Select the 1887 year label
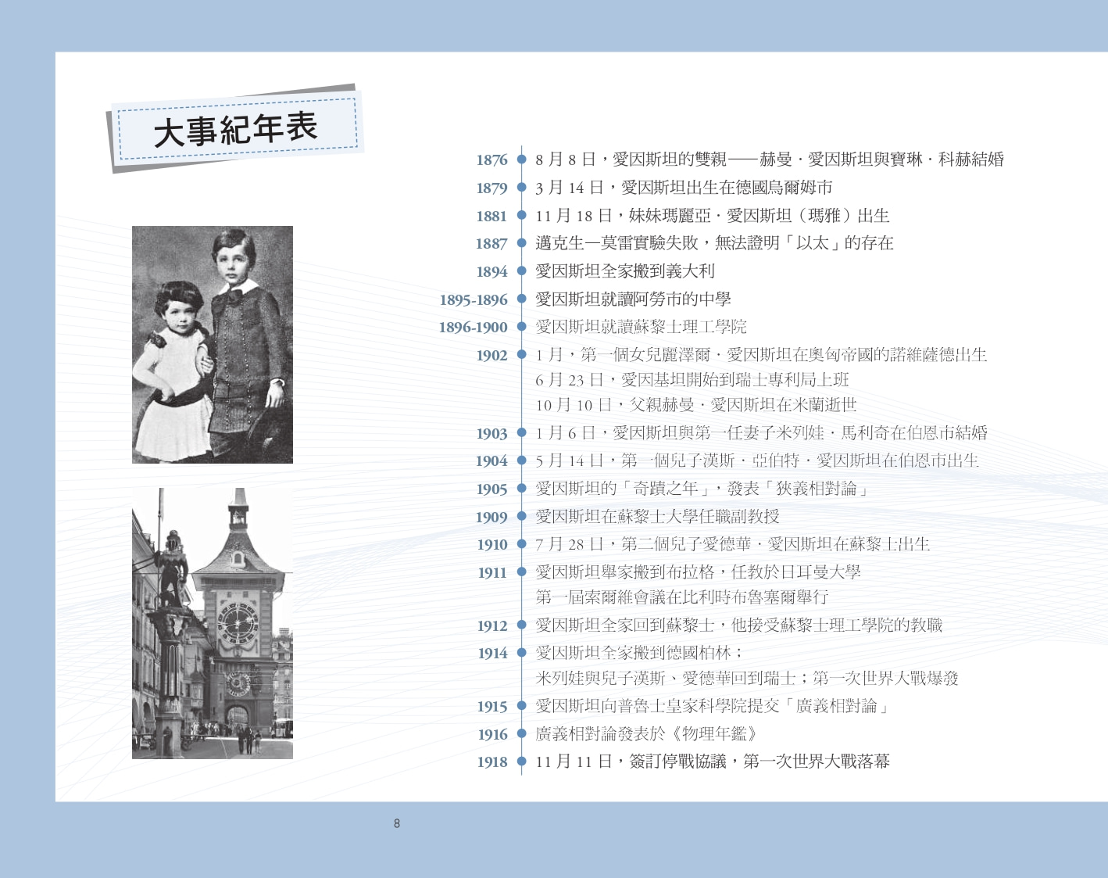This screenshot has width=1108, height=878. click(491, 244)
